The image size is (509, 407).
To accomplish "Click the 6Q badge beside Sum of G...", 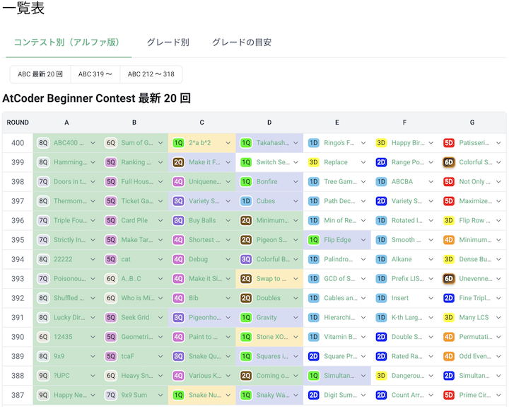I will click(x=111, y=143).
